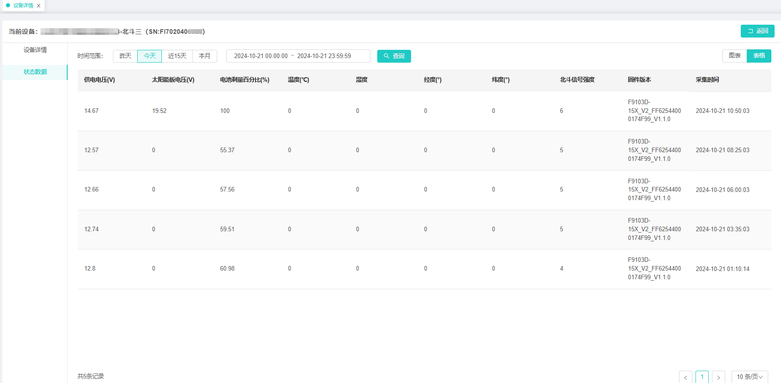Click the 查询 search button
This screenshot has height=383, width=781.
(394, 56)
